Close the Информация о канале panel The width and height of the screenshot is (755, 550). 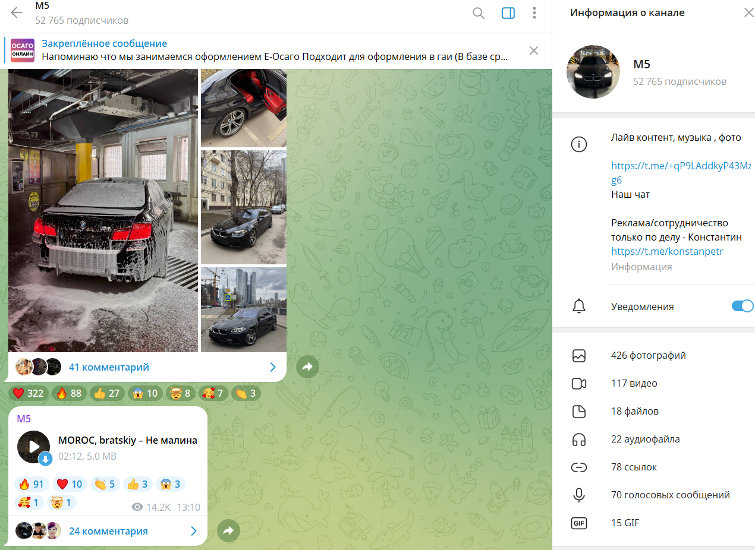748,12
